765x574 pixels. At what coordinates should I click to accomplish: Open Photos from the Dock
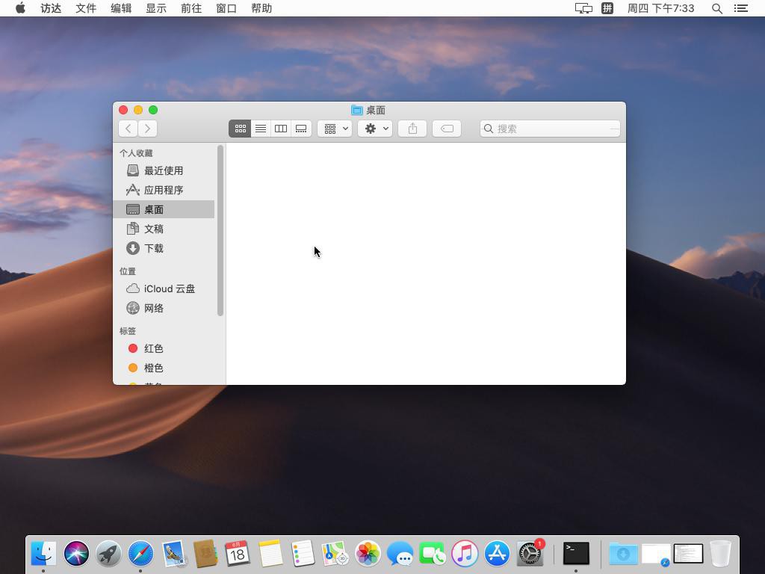[368, 554]
